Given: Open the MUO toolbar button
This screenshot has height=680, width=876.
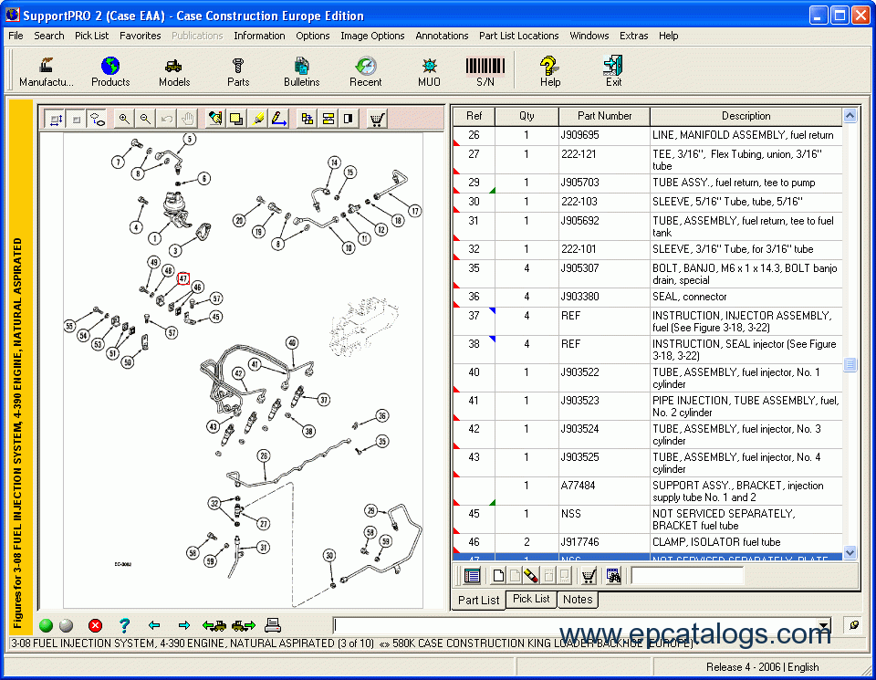Looking at the screenshot, I should point(429,71).
